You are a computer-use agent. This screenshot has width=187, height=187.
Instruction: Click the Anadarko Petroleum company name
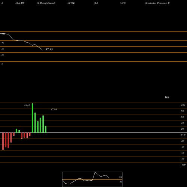pos(157,3)
